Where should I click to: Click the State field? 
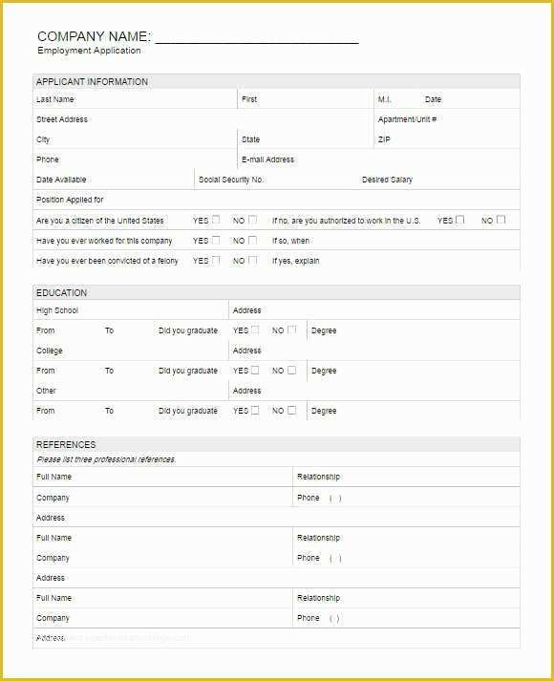(x=306, y=139)
